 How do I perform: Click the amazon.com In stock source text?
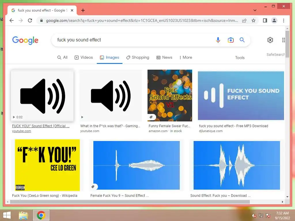point(165,131)
